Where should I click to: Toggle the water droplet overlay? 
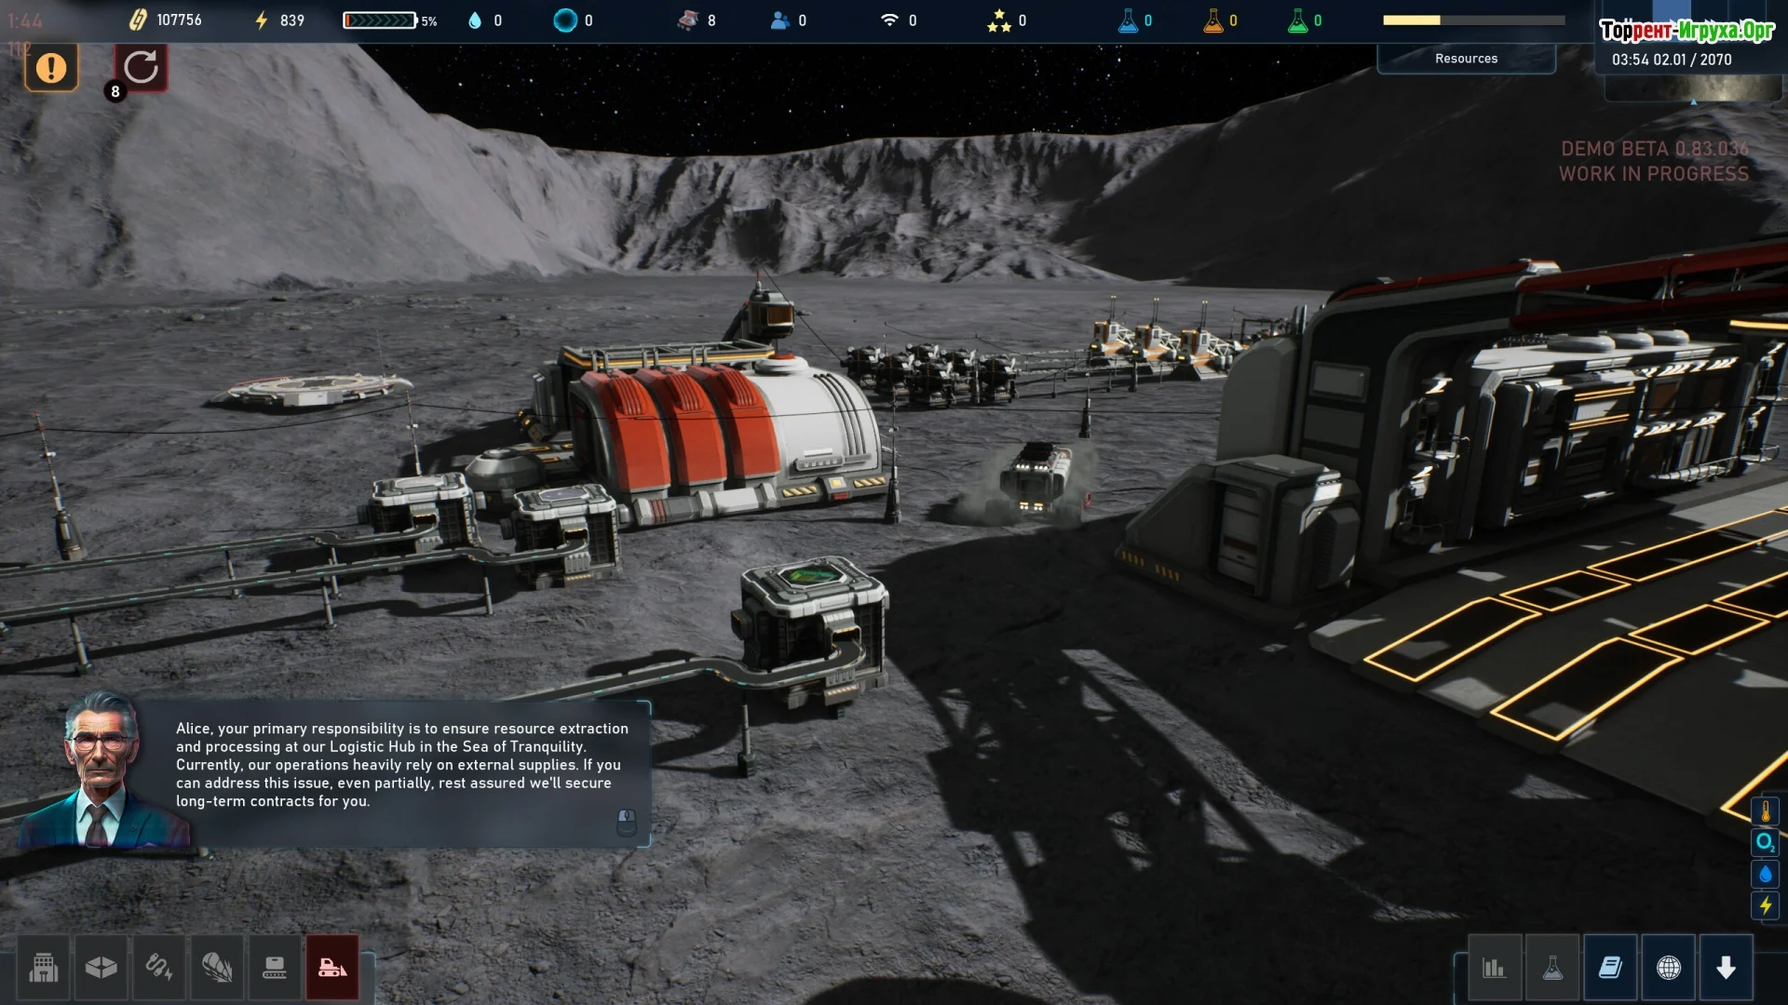(x=1765, y=874)
